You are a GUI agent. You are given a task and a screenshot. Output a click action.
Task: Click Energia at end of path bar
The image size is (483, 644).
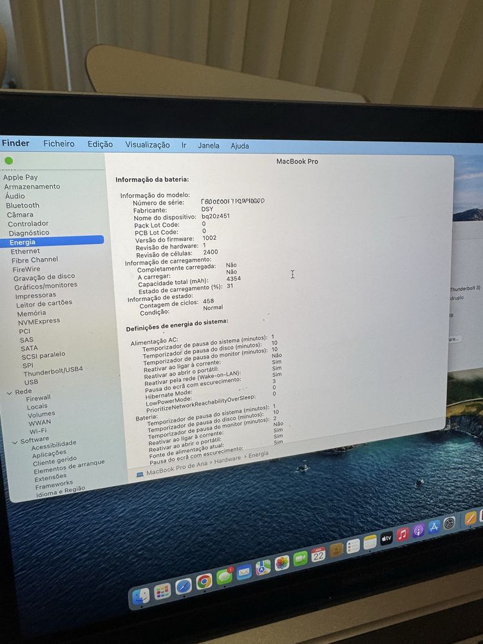coord(258,454)
